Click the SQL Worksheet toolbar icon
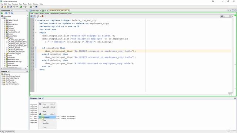Screen dimensions: 237x133 click(x=31, y=7)
